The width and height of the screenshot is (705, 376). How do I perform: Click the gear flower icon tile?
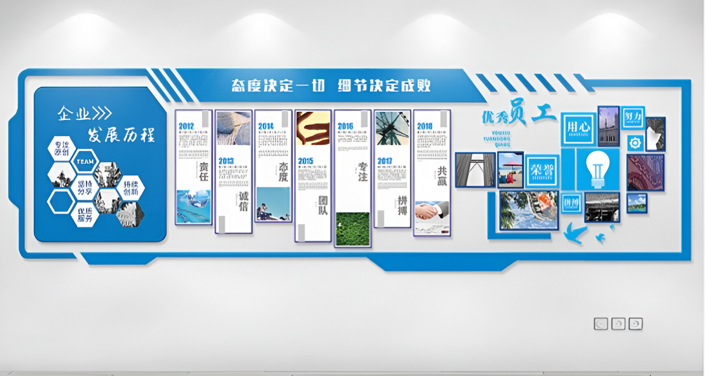point(635,143)
